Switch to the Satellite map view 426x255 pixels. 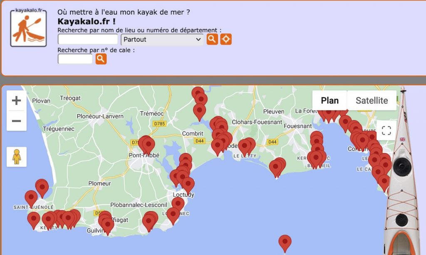[372, 100]
